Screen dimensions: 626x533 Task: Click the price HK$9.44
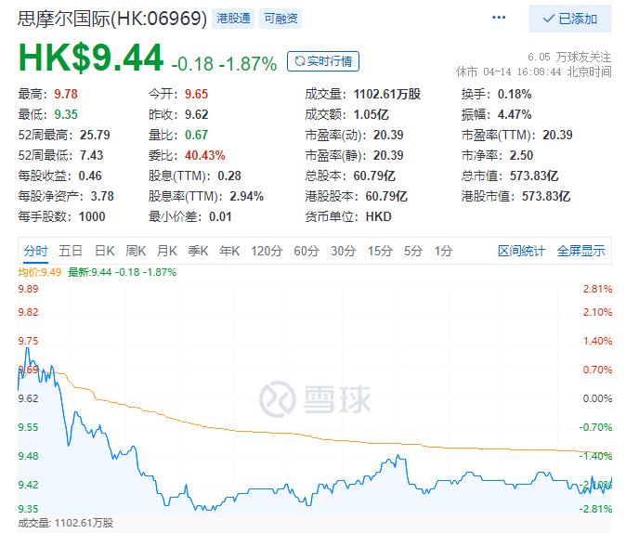point(91,58)
